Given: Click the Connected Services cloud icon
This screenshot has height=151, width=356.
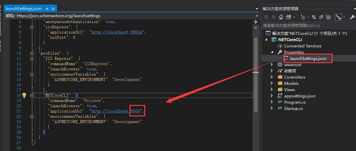Looking at the screenshot, I should (x=280, y=46).
